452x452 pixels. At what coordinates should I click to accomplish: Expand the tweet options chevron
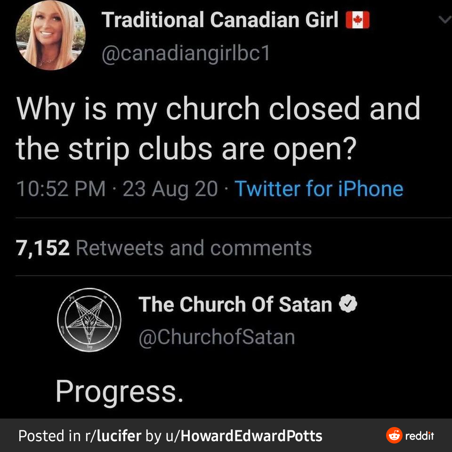click(x=444, y=20)
